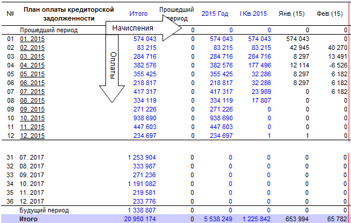Select the I Кв 2015 column header

[253, 13]
